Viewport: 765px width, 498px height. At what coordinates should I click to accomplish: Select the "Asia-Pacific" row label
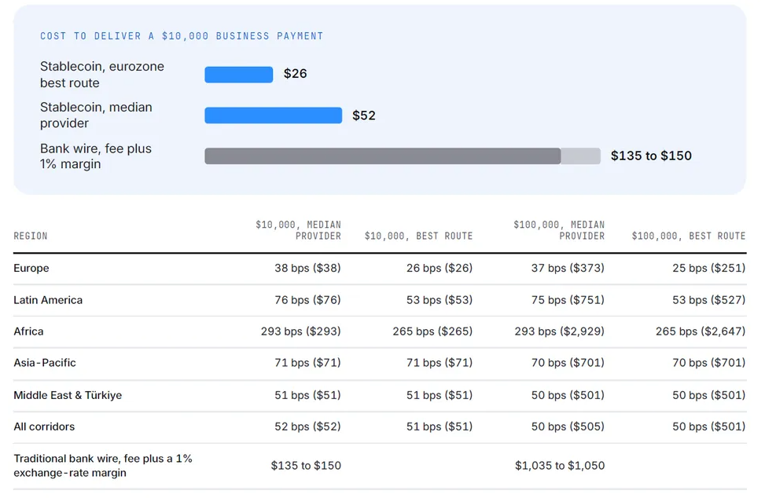[x=45, y=363]
